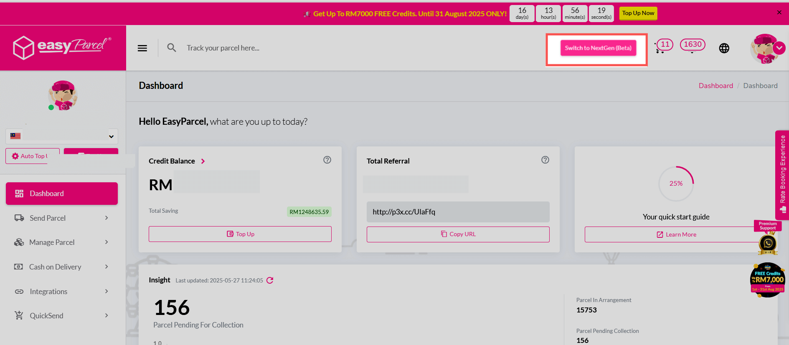
Task: Click the Manage Parcel boxes icon
Action: 19,242
